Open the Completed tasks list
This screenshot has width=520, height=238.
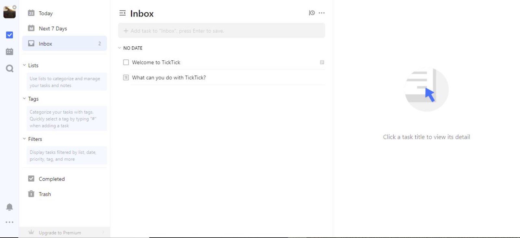tap(64, 179)
